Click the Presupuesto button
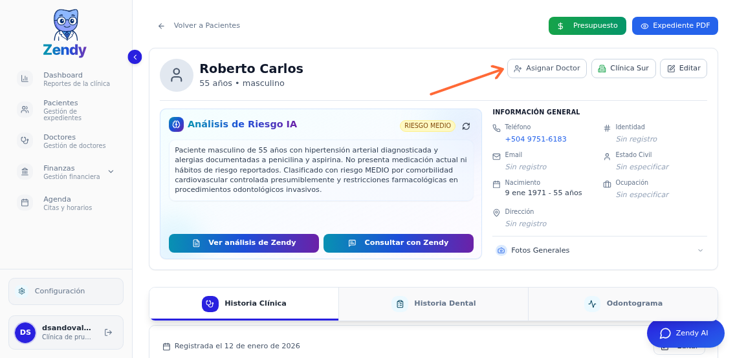 [587, 26]
